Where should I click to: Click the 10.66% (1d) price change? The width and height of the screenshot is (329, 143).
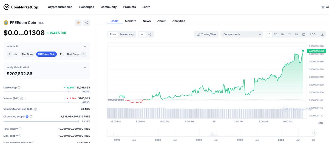point(56,33)
